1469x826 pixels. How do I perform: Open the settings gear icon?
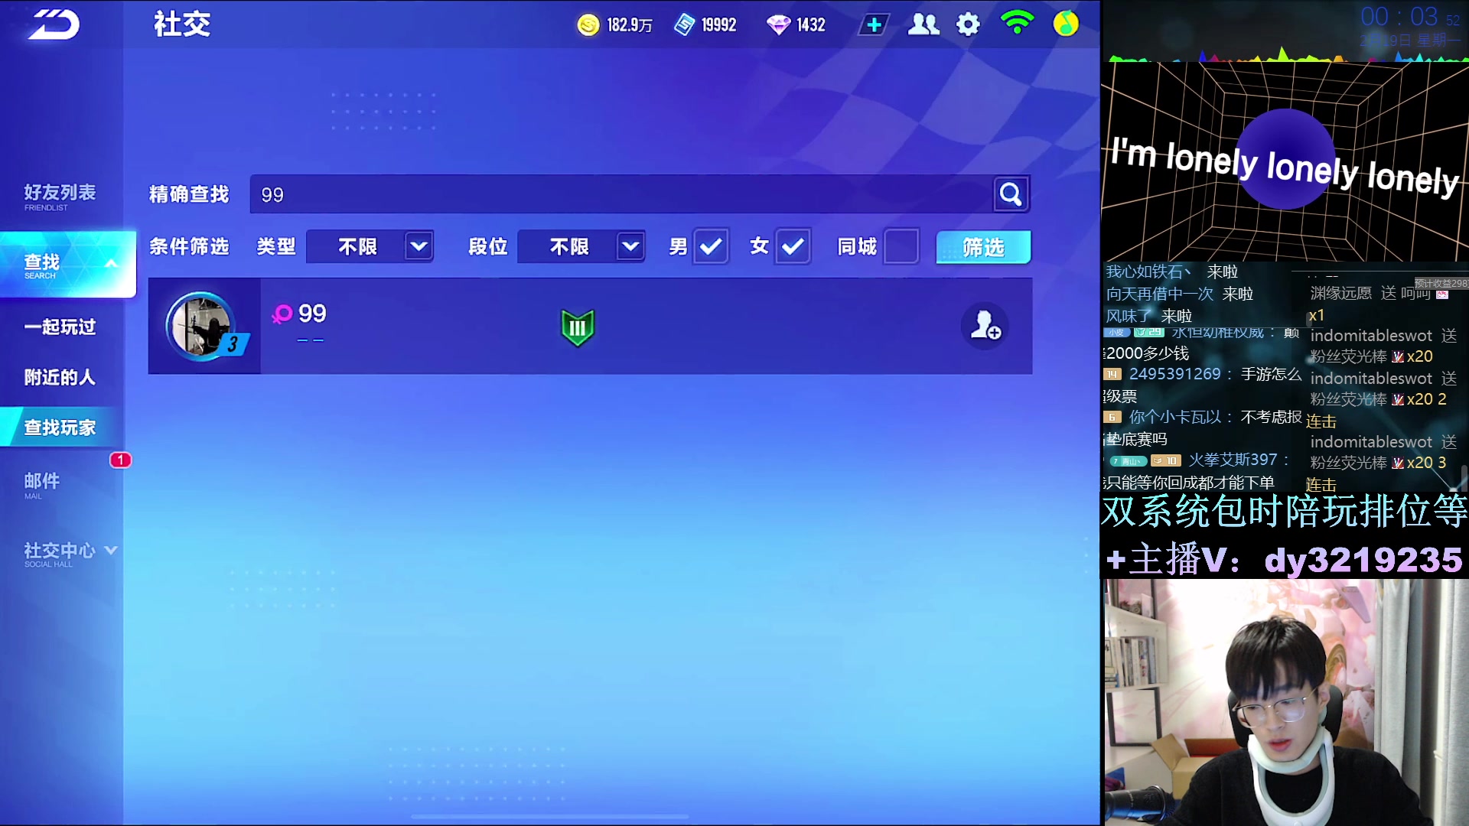click(x=968, y=24)
